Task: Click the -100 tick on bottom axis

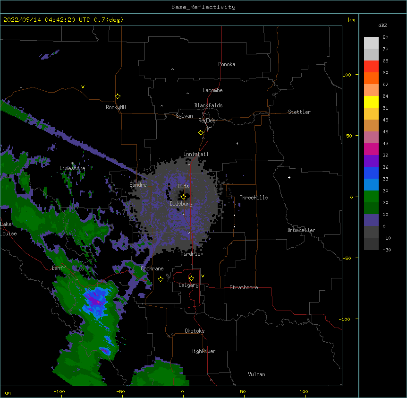Action: pyautogui.click(x=59, y=391)
